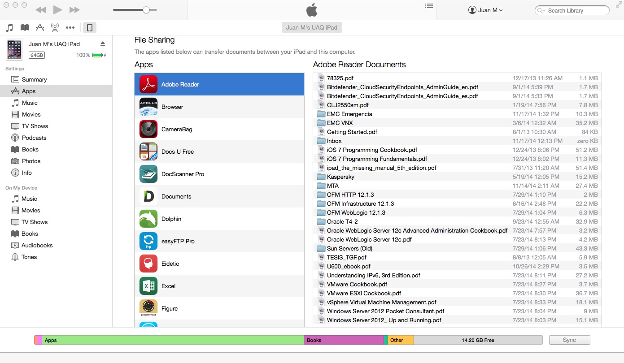Screen dimensions: 624x363
Task: Select the Oracle T4-2 folder
Action: point(457,221)
